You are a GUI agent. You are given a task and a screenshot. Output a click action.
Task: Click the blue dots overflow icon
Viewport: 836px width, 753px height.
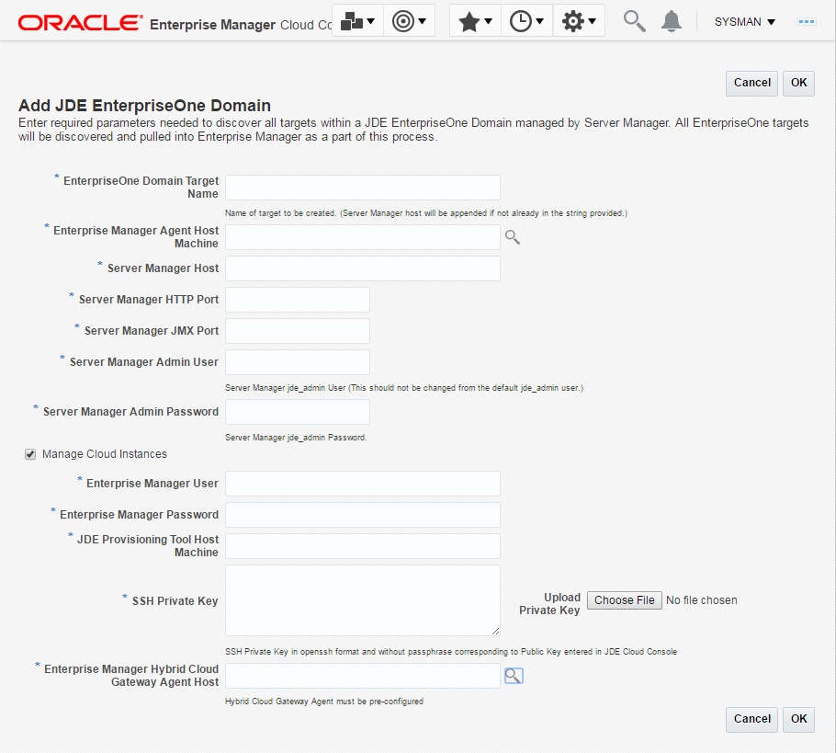tap(807, 21)
